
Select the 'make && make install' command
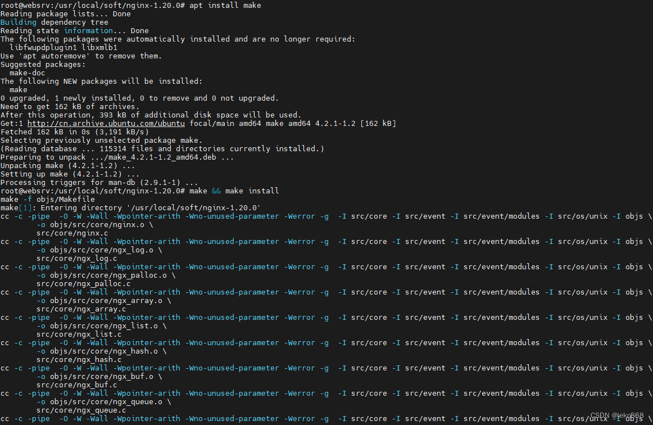[234, 191]
